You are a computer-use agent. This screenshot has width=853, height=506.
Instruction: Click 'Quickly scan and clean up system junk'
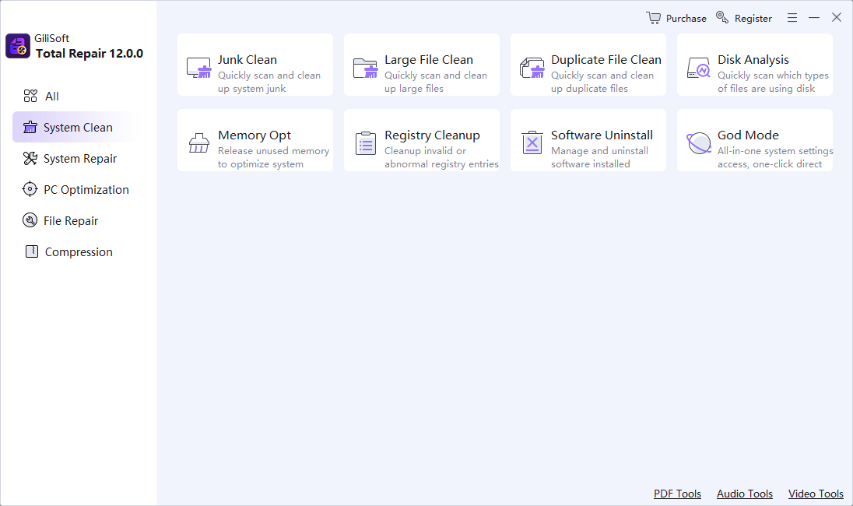[x=269, y=83]
